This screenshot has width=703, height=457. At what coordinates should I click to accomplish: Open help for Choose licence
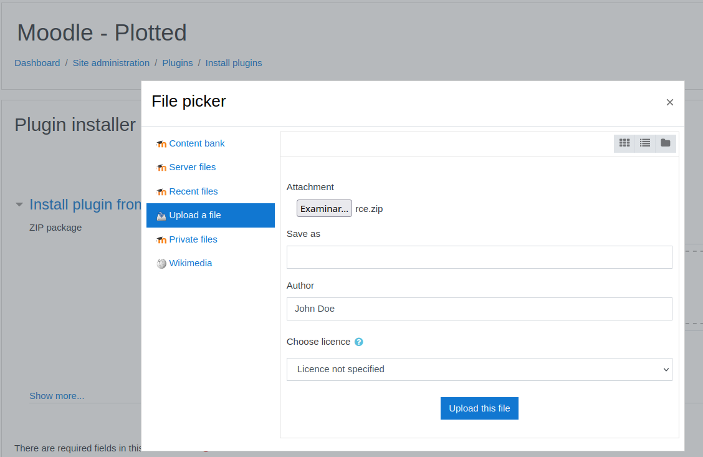[359, 342]
